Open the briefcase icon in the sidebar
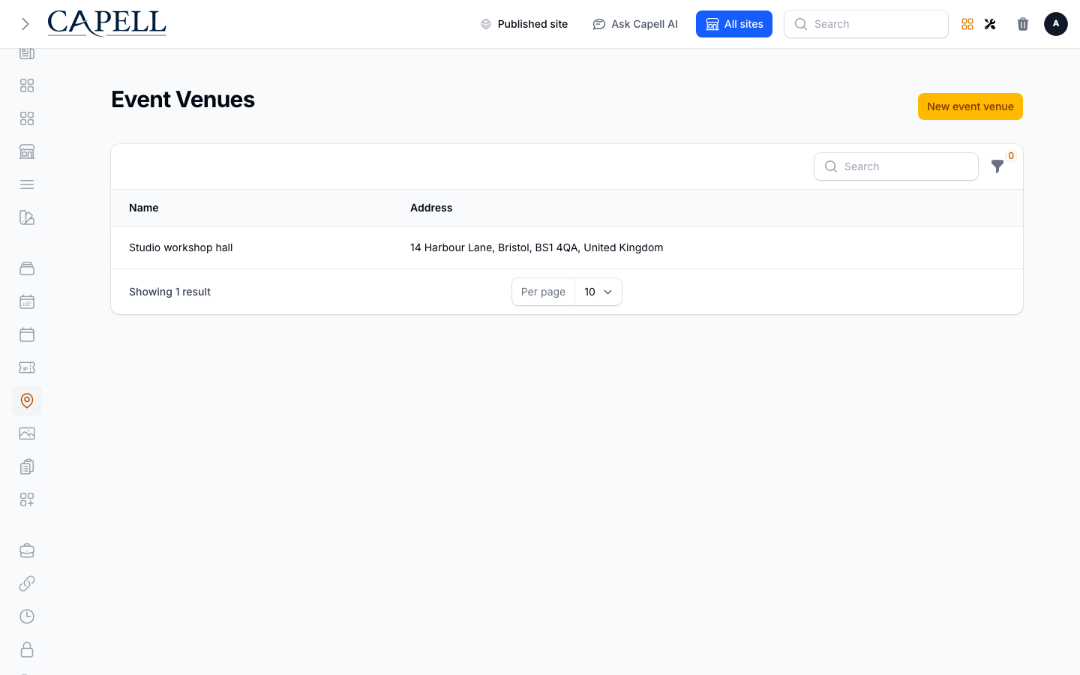Image resolution: width=1080 pixels, height=675 pixels. tap(27, 550)
